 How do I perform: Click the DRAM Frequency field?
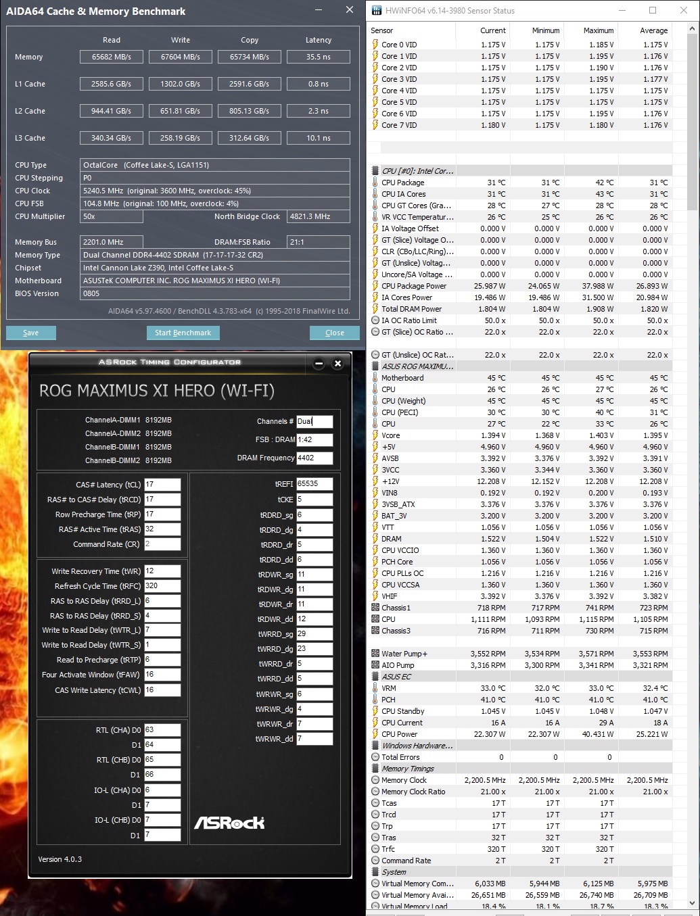click(314, 458)
